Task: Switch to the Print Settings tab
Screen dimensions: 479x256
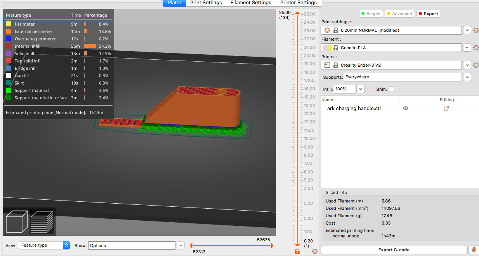Action: click(x=206, y=3)
